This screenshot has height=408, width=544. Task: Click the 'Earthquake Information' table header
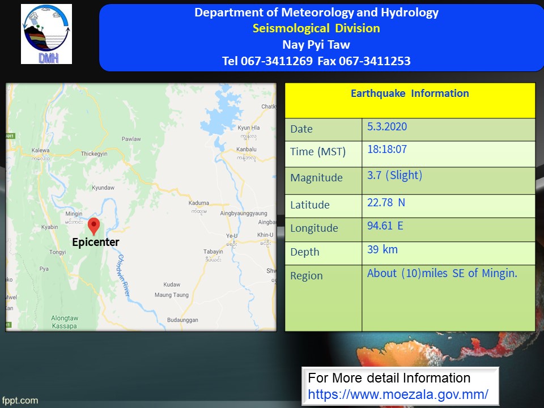click(x=410, y=100)
